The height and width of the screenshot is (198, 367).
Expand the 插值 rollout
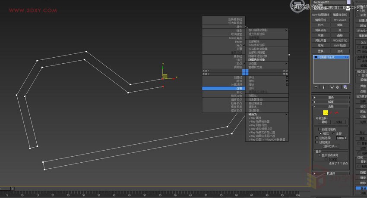330,101
